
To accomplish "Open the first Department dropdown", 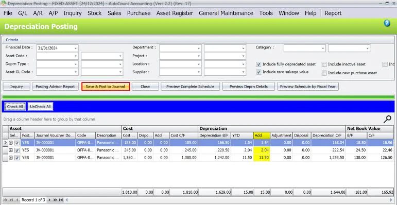I will point(199,48).
